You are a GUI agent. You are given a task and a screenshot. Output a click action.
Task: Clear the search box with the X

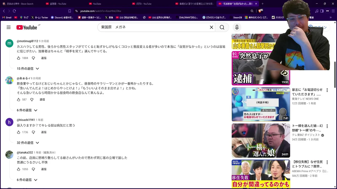(x=211, y=27)
